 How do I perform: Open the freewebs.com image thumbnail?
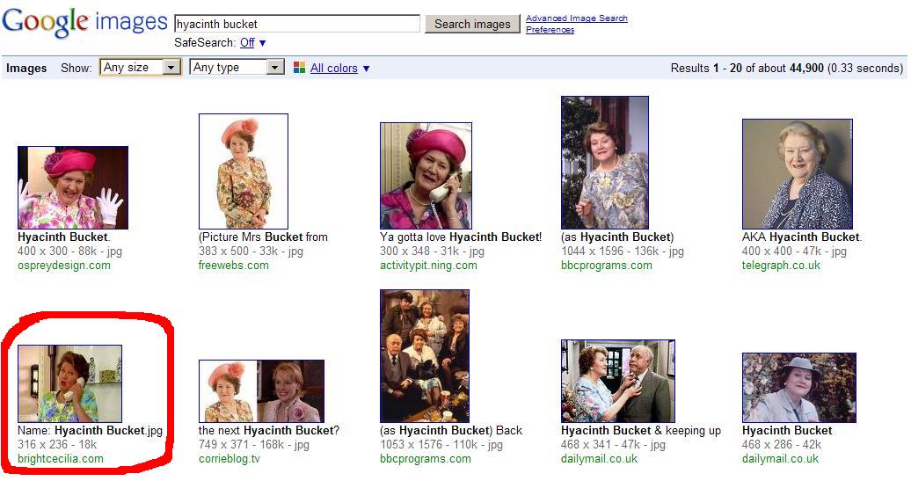[244, 171]
